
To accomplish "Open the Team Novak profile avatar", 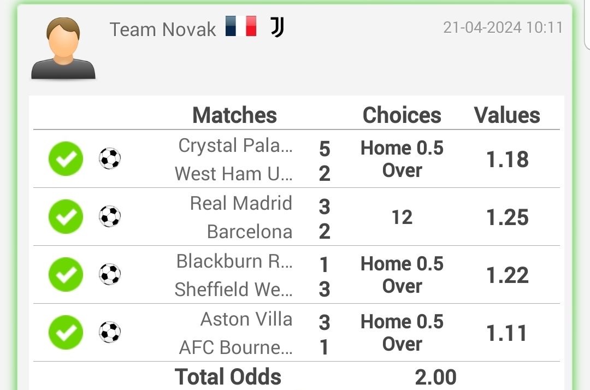I will (63, 48).
